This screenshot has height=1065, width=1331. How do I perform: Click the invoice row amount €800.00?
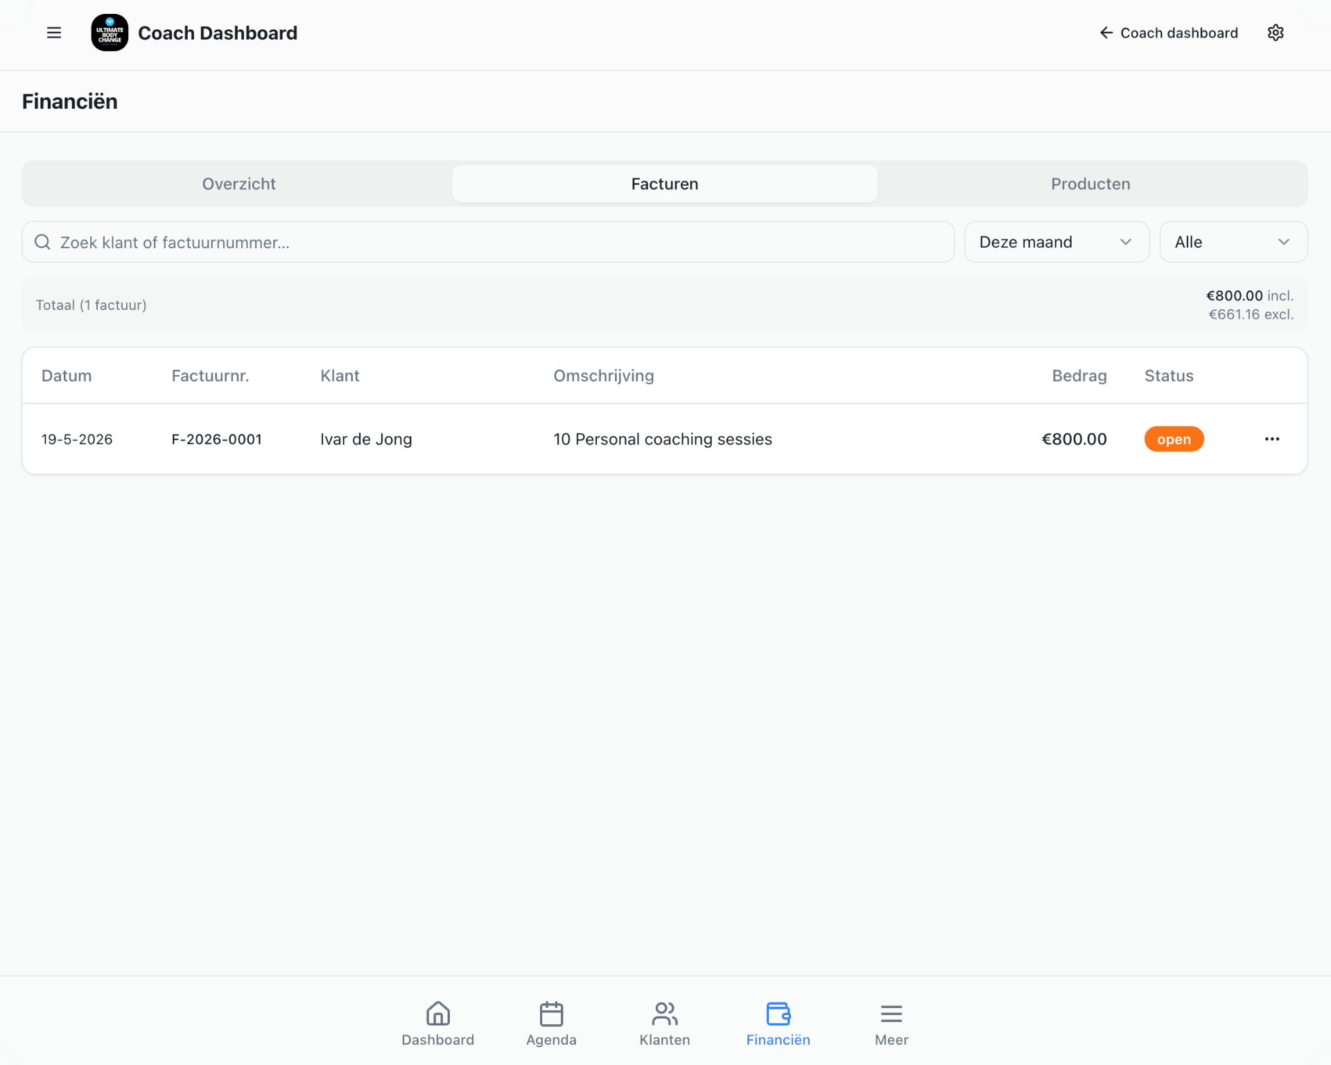(x=1074, y=439)
